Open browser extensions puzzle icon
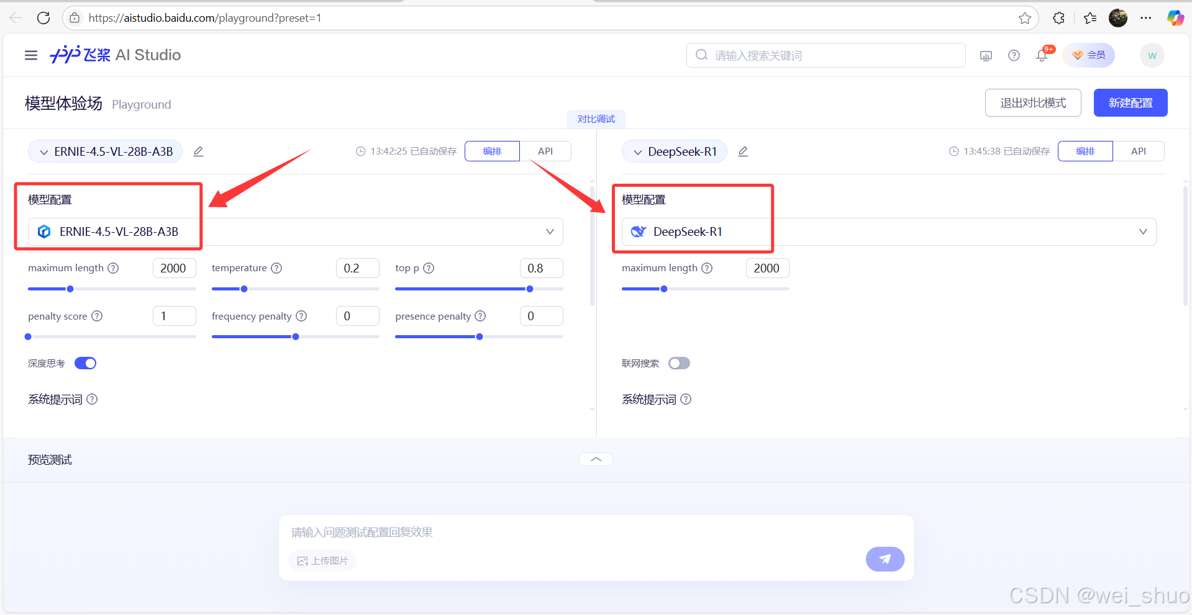The height and width of the screenshot is (615, 1192). pos(1059,18)
